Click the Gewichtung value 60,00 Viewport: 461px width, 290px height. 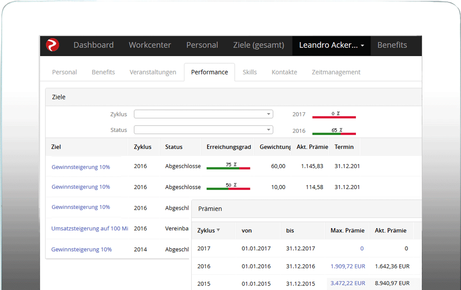coord(278,166)
